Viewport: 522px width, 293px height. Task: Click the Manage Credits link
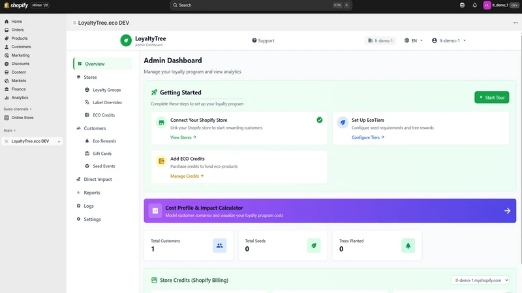(187, 176)
